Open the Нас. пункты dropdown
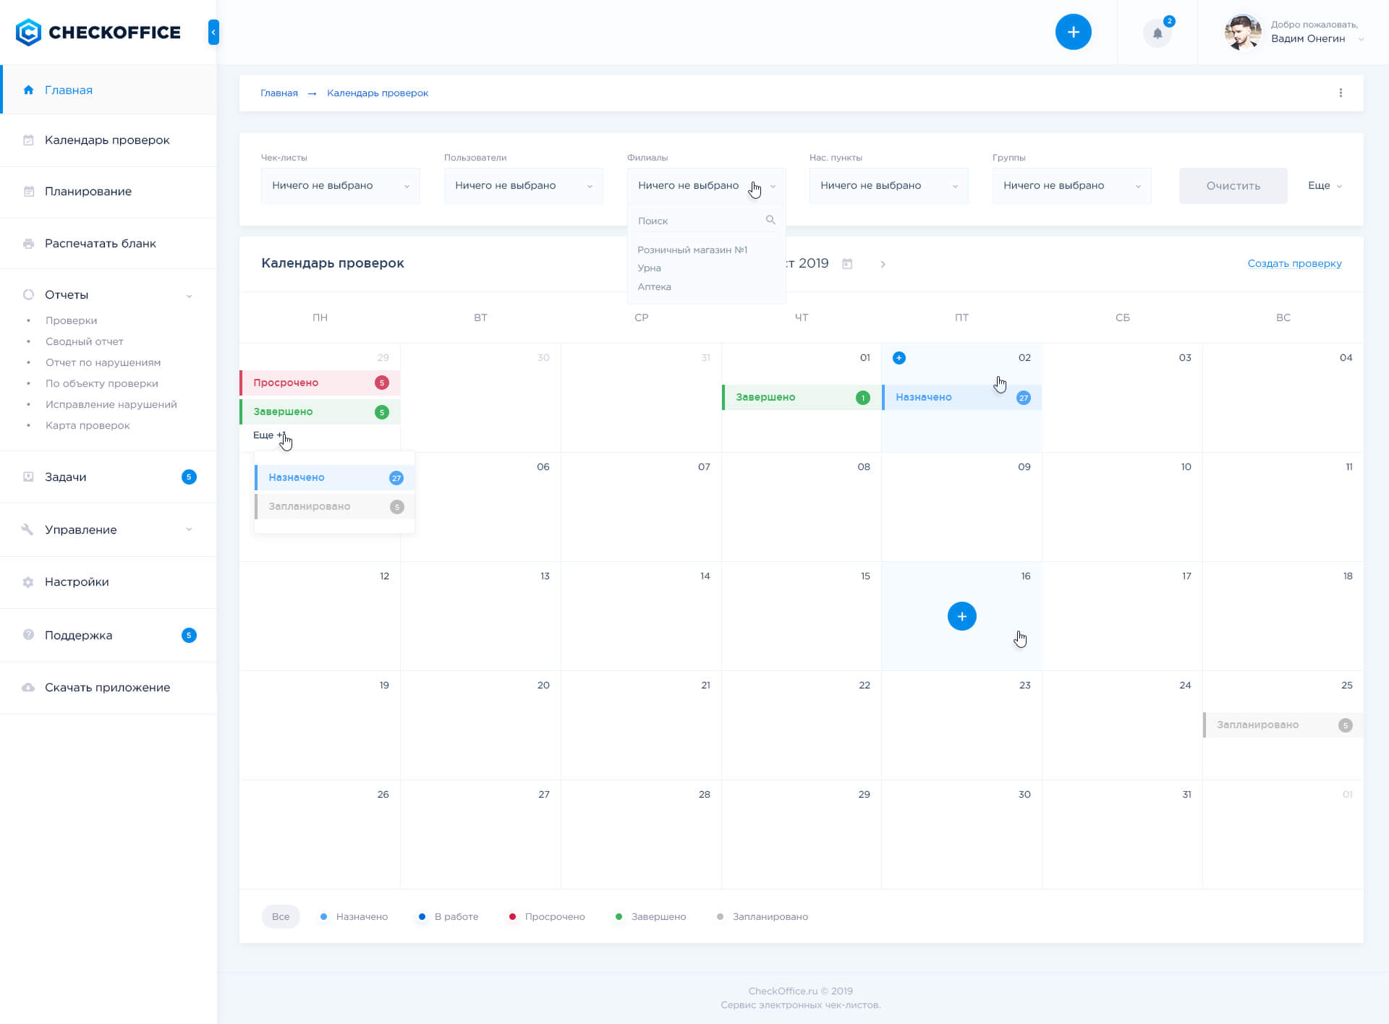The height and width of the screenshot is (1024, 1389). click(x=888, y=186)
